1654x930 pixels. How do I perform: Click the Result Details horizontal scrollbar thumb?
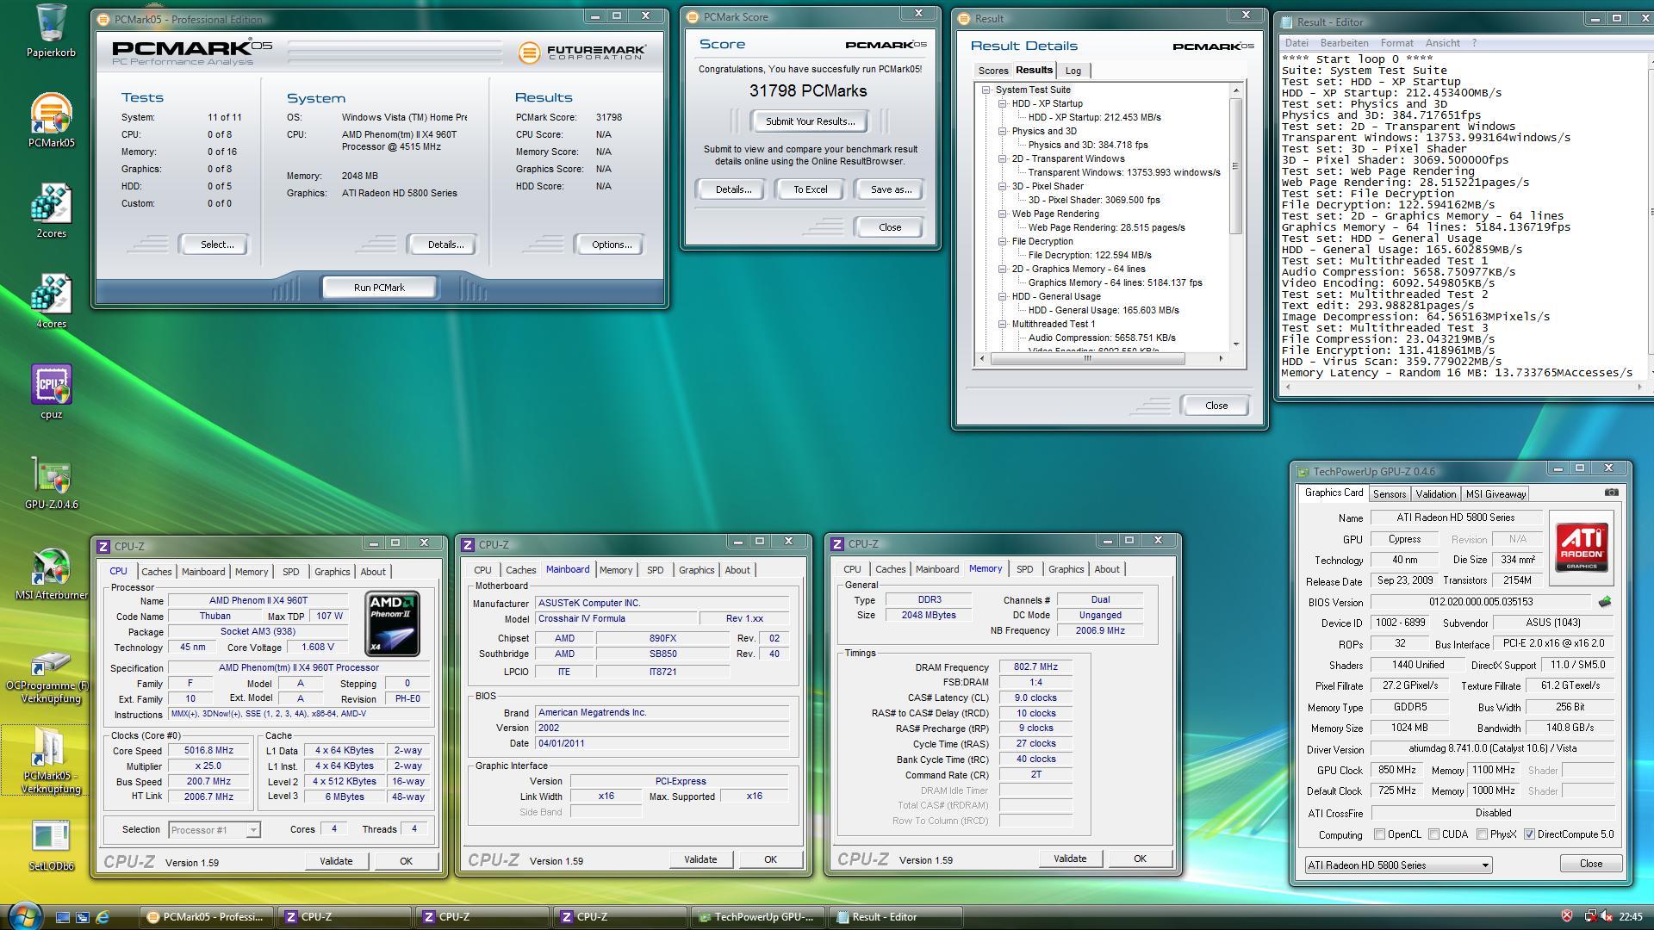(1087, 359)
